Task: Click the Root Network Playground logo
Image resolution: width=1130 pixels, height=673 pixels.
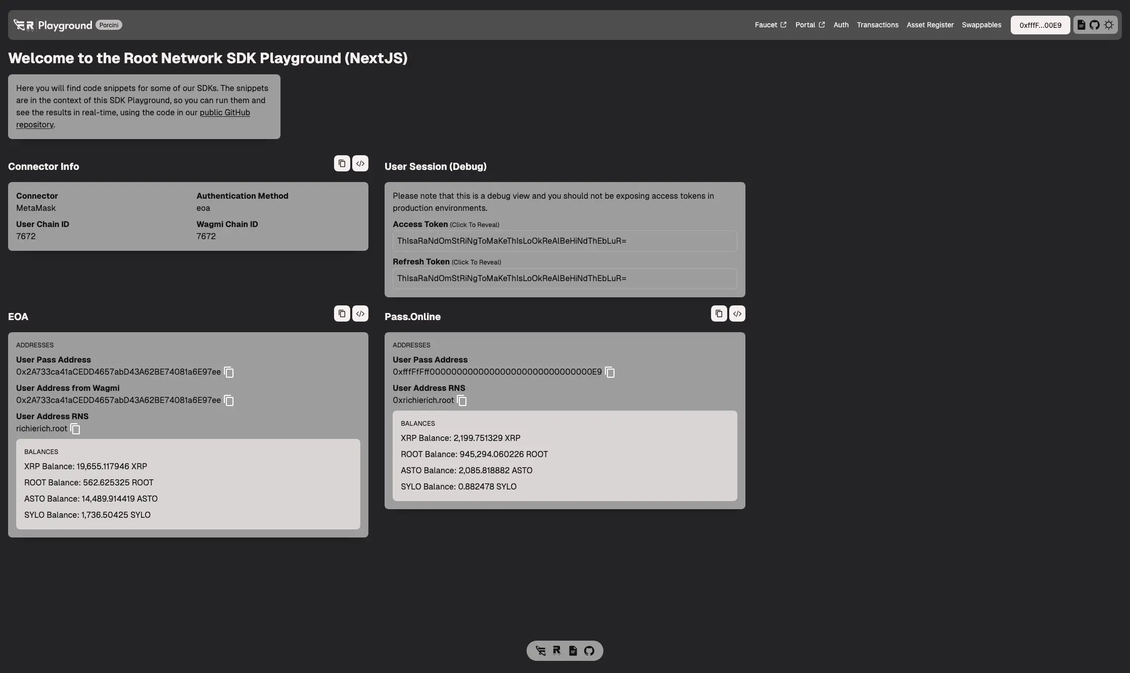Action: click(x=53, y=25)
